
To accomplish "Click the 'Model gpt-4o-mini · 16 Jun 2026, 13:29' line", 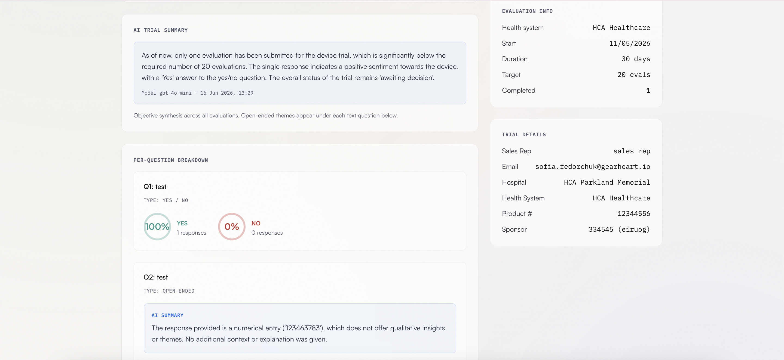I will click(197, 93).
